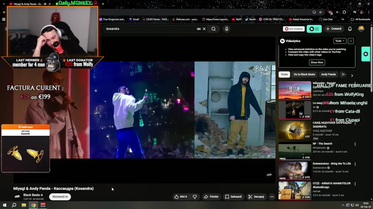Open the CS:GO Home bookmark

(x=156, y=19)
